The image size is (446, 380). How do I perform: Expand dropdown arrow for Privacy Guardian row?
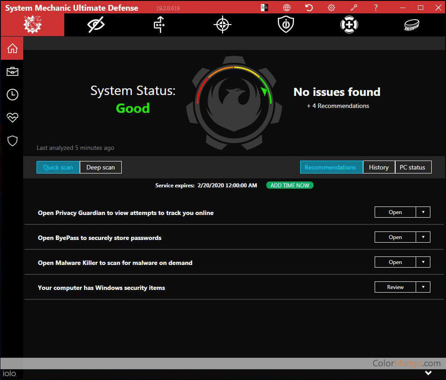423,212
